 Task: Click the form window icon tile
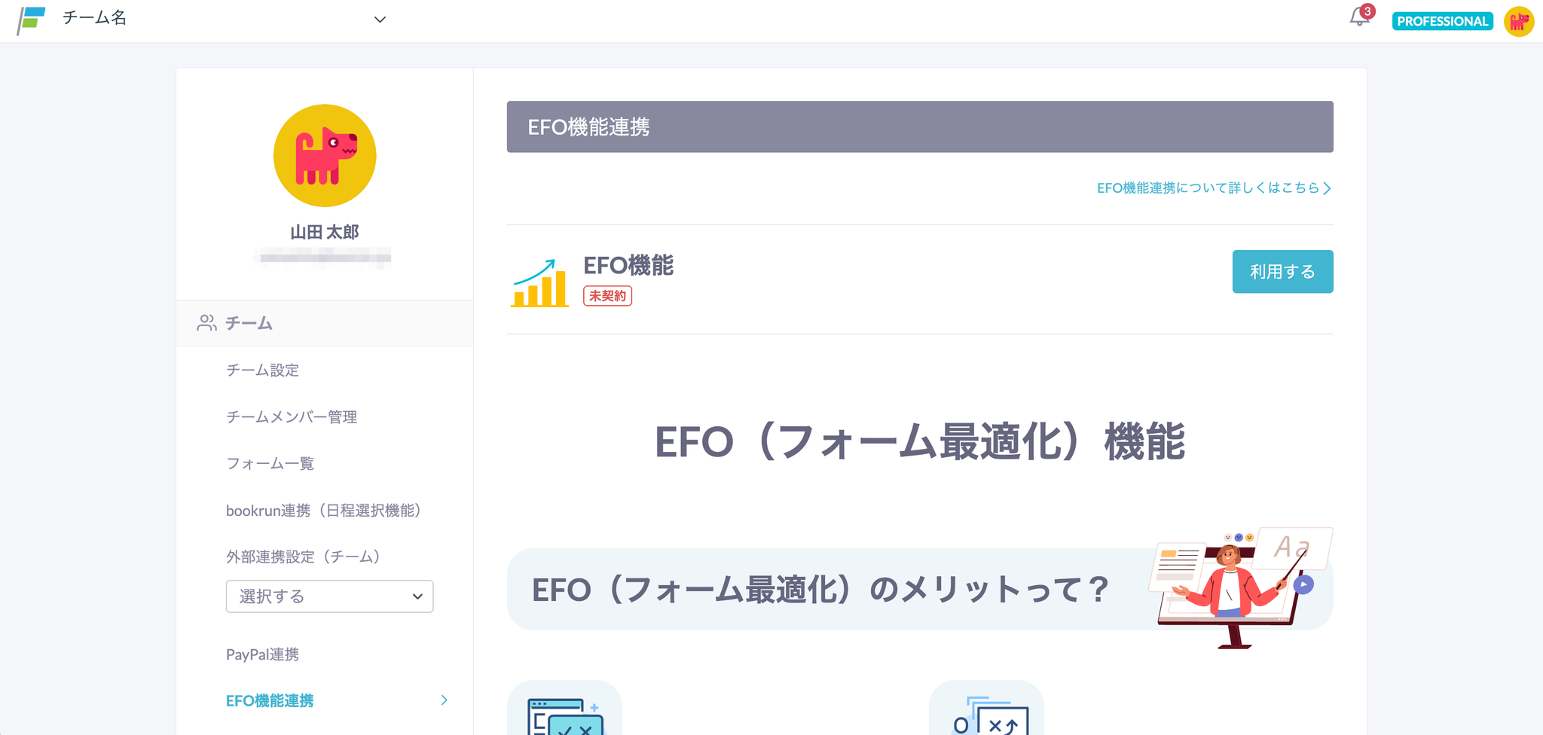coord(564,712)
